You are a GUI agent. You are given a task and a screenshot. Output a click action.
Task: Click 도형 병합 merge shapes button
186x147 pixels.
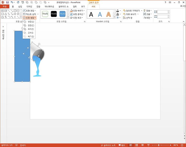click(x=29, y=18)
